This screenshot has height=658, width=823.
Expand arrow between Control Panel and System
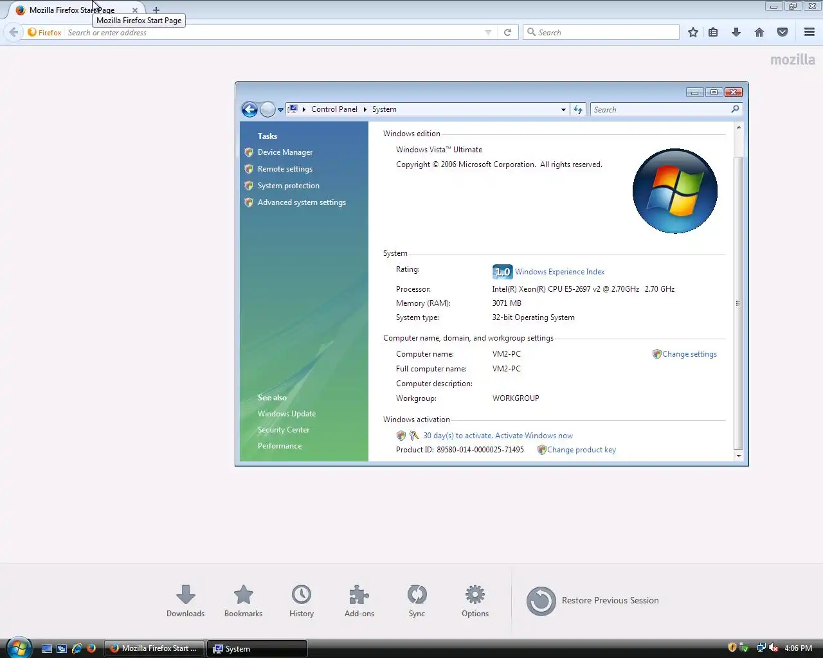[x=365, y=109]
